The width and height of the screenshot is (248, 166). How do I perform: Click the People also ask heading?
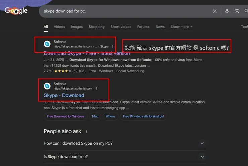coord(62,131)
